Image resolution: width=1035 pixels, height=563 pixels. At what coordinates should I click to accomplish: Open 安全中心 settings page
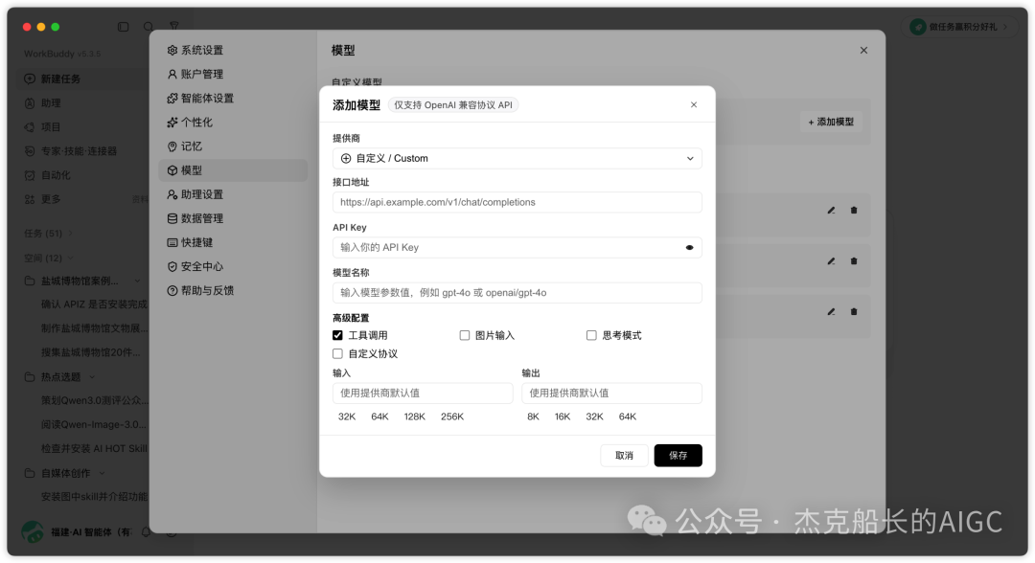(232, 266)
